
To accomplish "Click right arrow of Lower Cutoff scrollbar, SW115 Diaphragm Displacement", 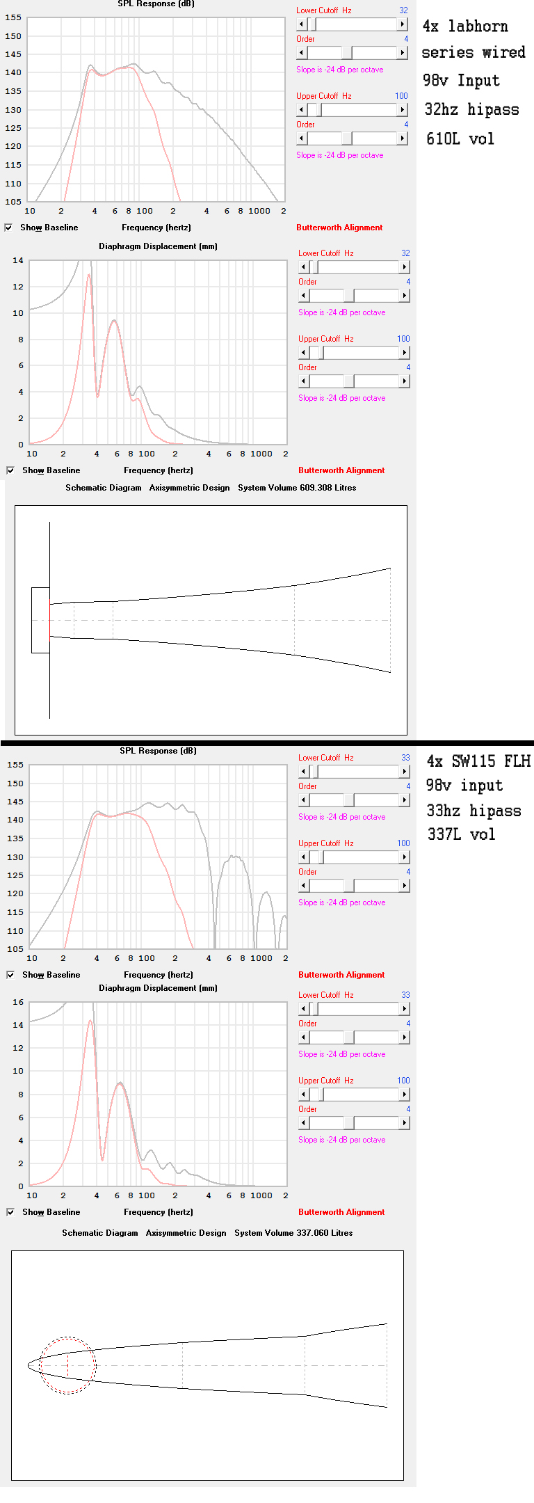I will click(x=405, y=1009).
